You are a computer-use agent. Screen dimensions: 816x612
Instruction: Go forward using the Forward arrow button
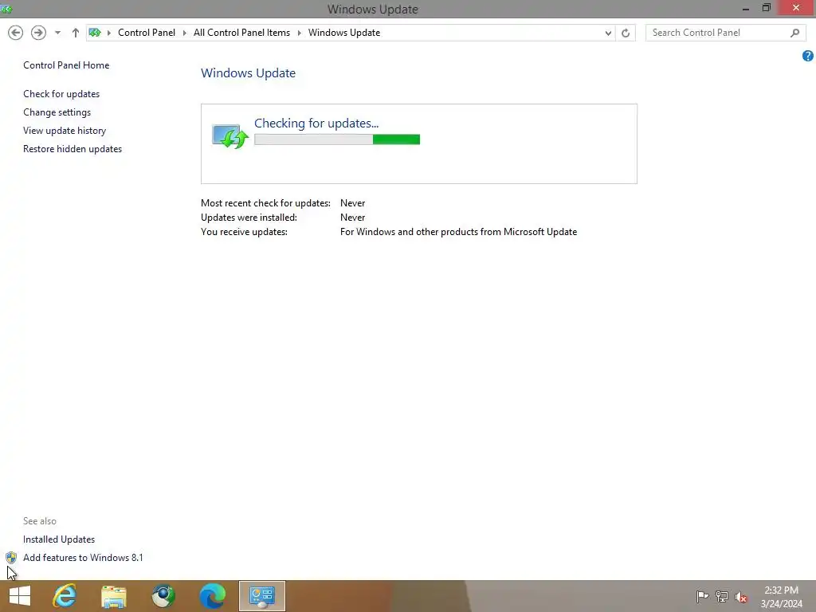tap(38, 33)
